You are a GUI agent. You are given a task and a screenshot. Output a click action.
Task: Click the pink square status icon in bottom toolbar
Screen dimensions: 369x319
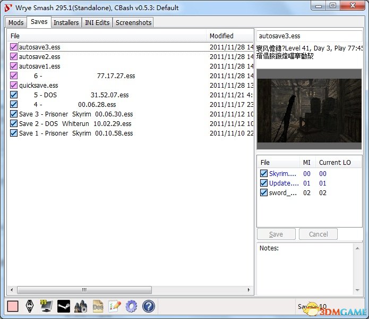(13, 306)
